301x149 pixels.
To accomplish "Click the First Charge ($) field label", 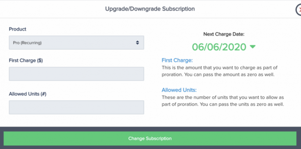I will [27, 60].
